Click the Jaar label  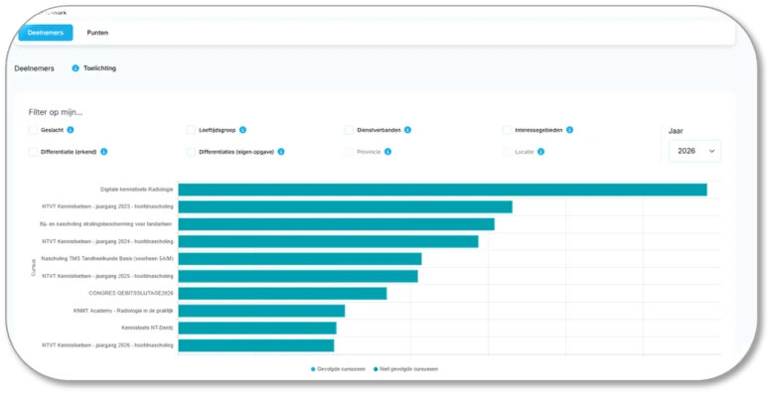(676, 131)
